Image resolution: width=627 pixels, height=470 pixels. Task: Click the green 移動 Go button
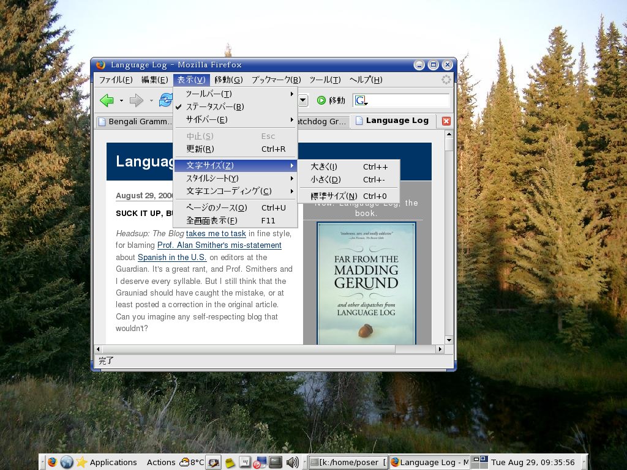click(x=331, y=100)
